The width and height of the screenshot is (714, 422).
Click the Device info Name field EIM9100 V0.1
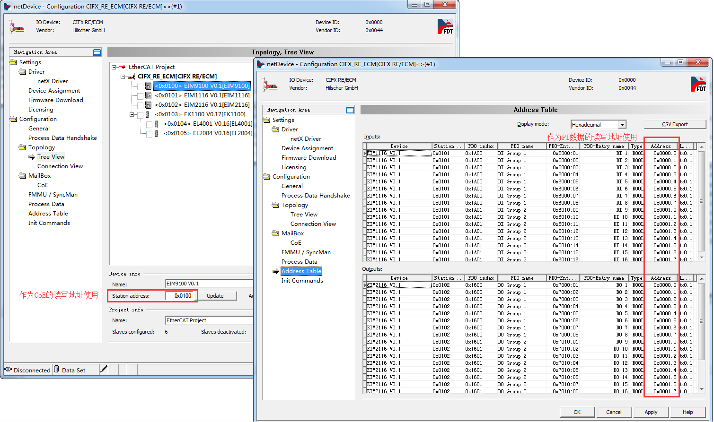[209, 284]
